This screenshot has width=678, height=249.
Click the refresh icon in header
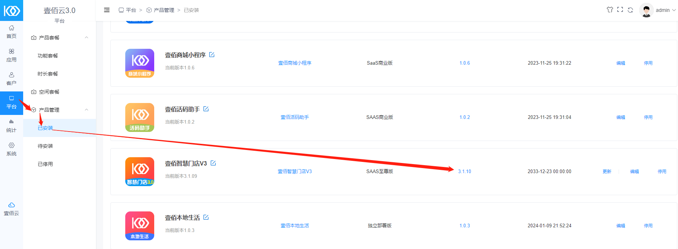pos(630,10)
